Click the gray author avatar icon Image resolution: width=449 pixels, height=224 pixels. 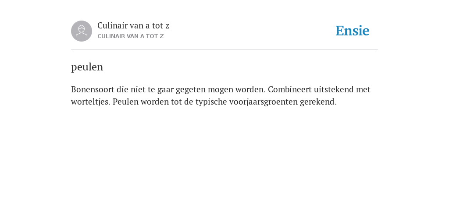(82, 31)
